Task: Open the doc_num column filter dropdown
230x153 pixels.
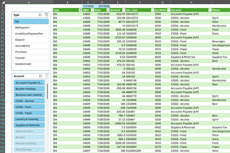Action: (153, 10)
